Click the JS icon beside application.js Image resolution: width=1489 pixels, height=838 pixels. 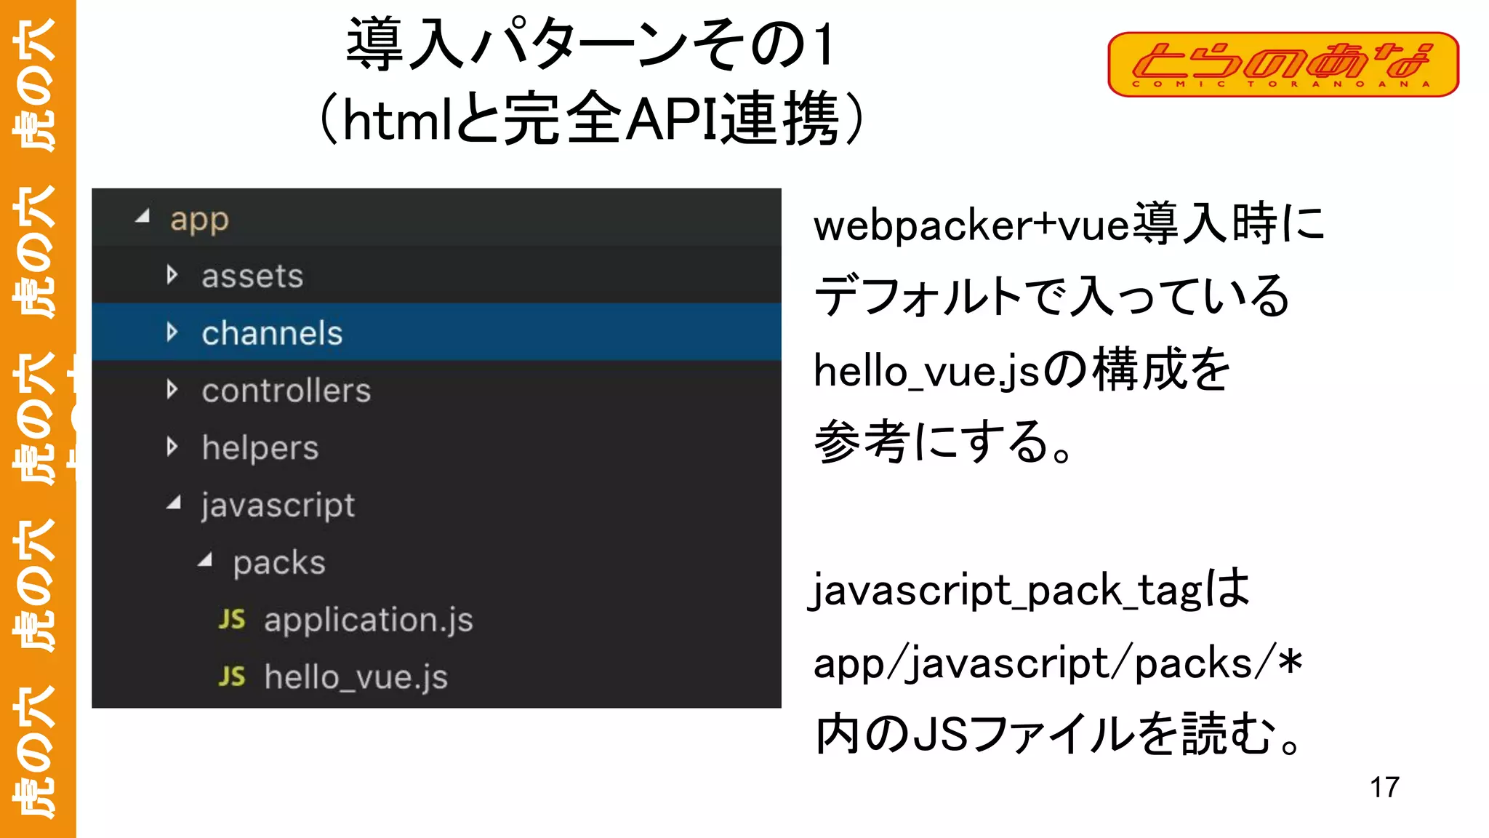pyautogui.click(x=232, y=620)
